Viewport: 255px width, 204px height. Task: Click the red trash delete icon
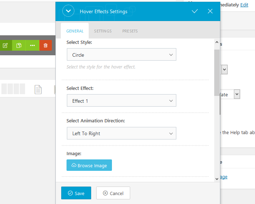45,45
